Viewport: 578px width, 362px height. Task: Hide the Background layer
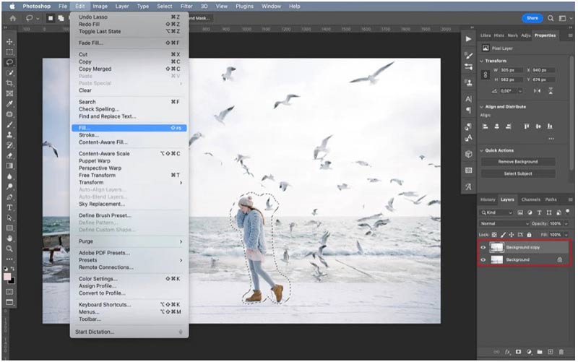[x=483, y=260]
